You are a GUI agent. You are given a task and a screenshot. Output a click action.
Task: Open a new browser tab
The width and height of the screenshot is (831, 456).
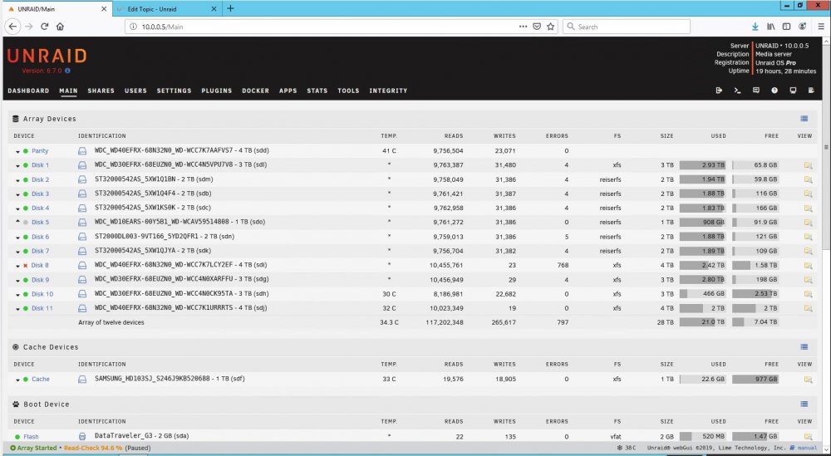pyautogui.click(x=230, y=8)
